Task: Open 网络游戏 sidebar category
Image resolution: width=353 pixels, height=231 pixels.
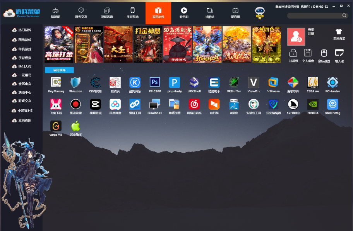Action: [22, 40]
